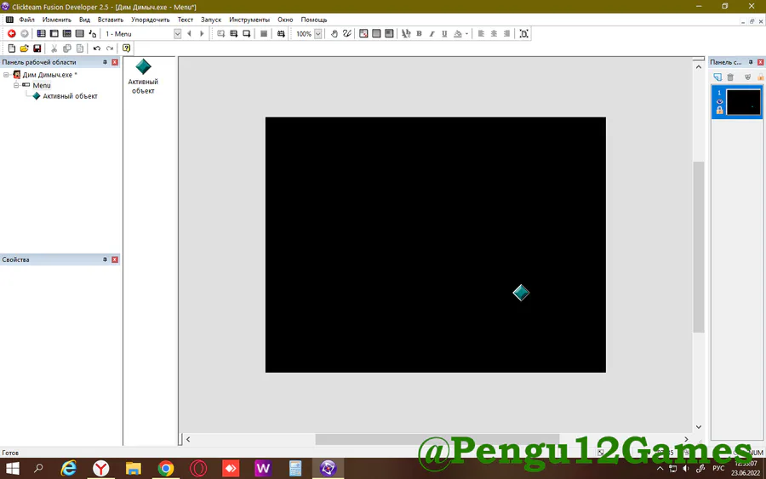
Task: Toggle Underline formatting
Action: (x=444, y=34)
